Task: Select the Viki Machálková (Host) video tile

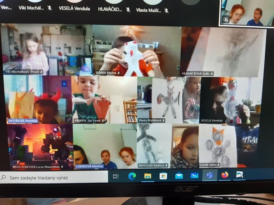Action: 47,50
